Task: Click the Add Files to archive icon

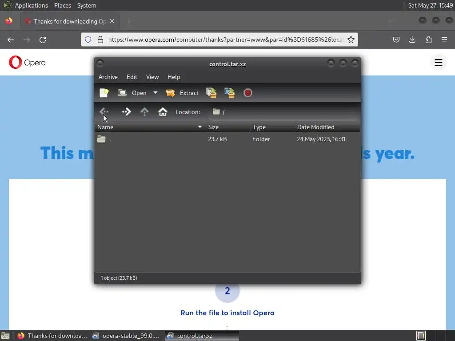Action: click(x=211, y=93)
